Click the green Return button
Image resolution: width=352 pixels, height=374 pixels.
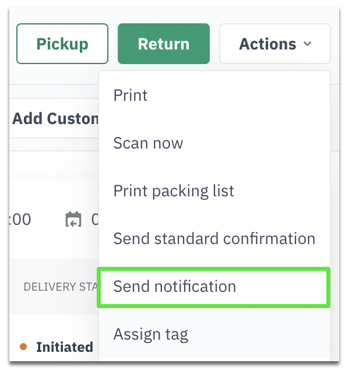(164, 44)
